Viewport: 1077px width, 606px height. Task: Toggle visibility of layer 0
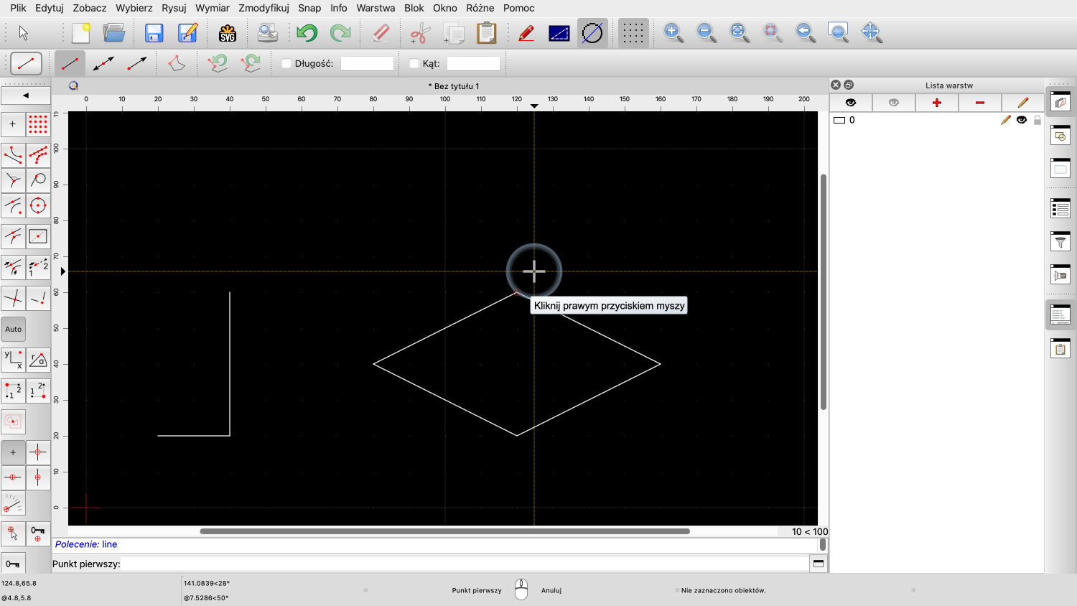[x=1021, y=120]
